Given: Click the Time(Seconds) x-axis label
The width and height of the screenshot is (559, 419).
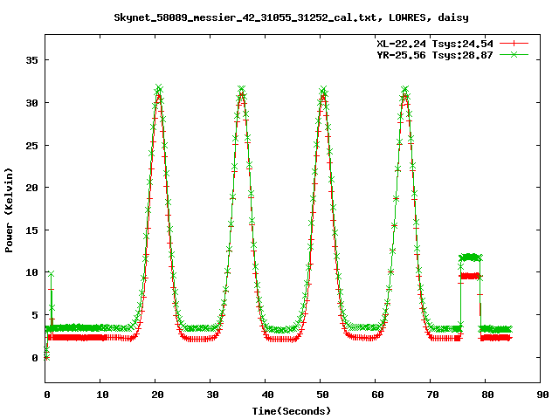Looking at the screenshot, I should [292, 411].
